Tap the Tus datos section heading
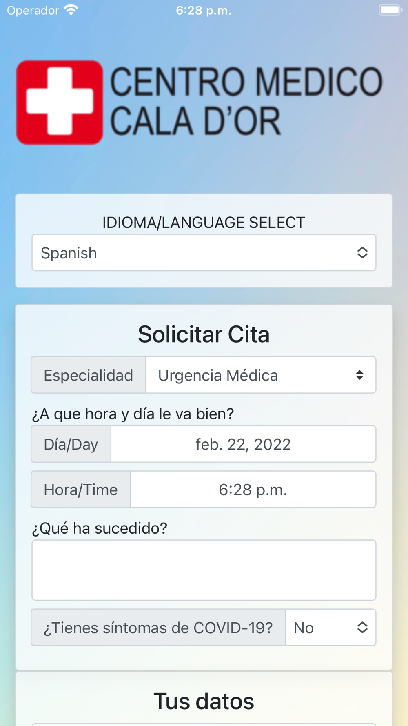Viewport: 408px width, 726px height. [204, 701]
